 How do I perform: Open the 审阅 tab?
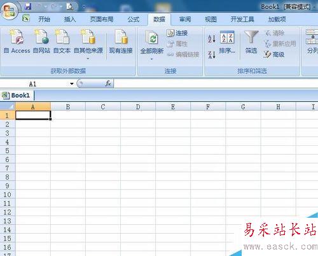[185, 19]
